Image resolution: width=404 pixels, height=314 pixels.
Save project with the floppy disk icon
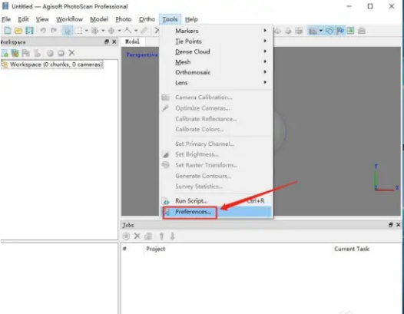(29, 31)
